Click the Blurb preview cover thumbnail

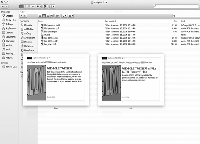point(36,83)
